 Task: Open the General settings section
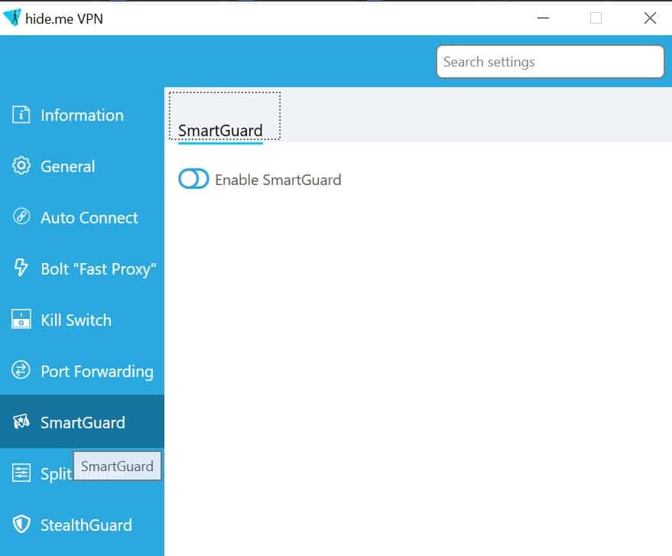tap(82, 166)
